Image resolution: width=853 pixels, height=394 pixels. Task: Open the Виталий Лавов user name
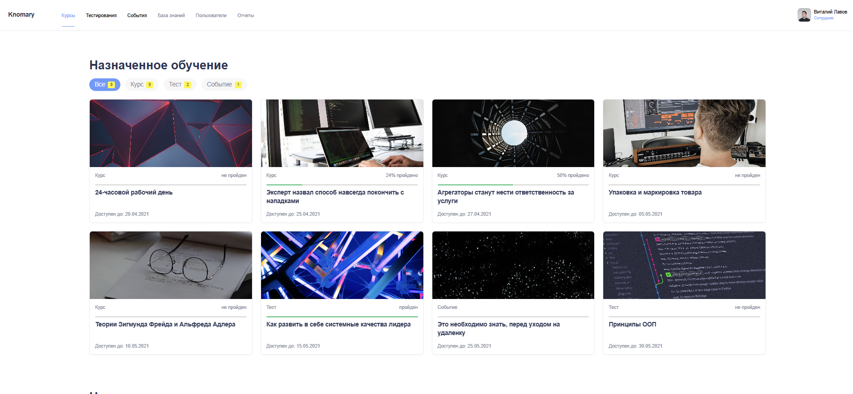point(830,12)
